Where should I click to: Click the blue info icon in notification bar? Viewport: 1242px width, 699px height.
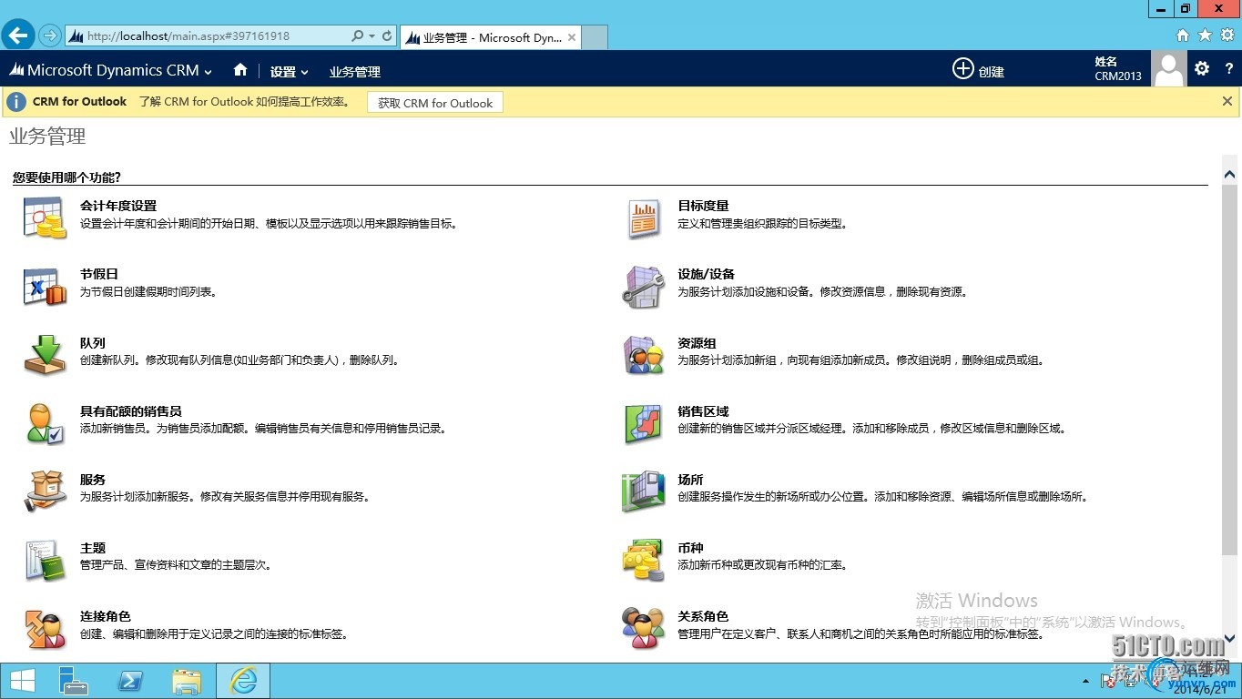[x=15, y=102]
